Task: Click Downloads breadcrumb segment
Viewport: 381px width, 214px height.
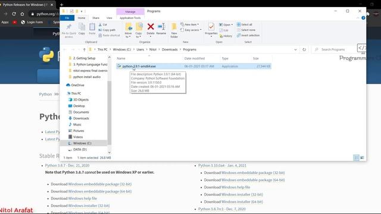Action: click(170, 49)
